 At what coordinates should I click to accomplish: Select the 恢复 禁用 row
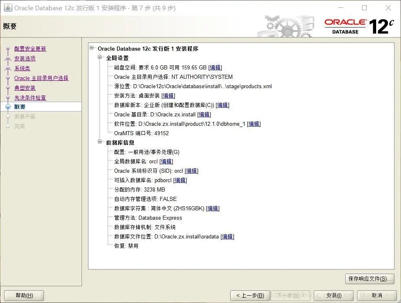126,246
